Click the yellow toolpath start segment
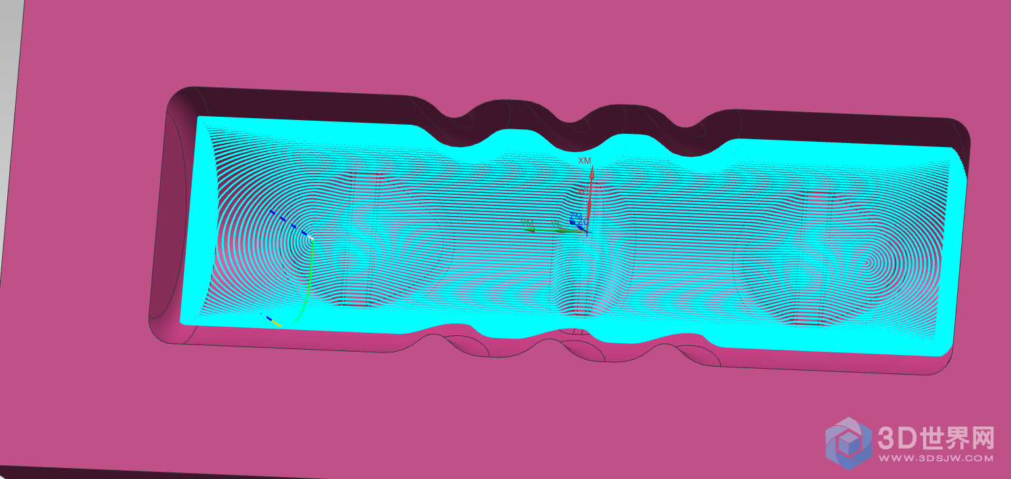 point(276,323)
